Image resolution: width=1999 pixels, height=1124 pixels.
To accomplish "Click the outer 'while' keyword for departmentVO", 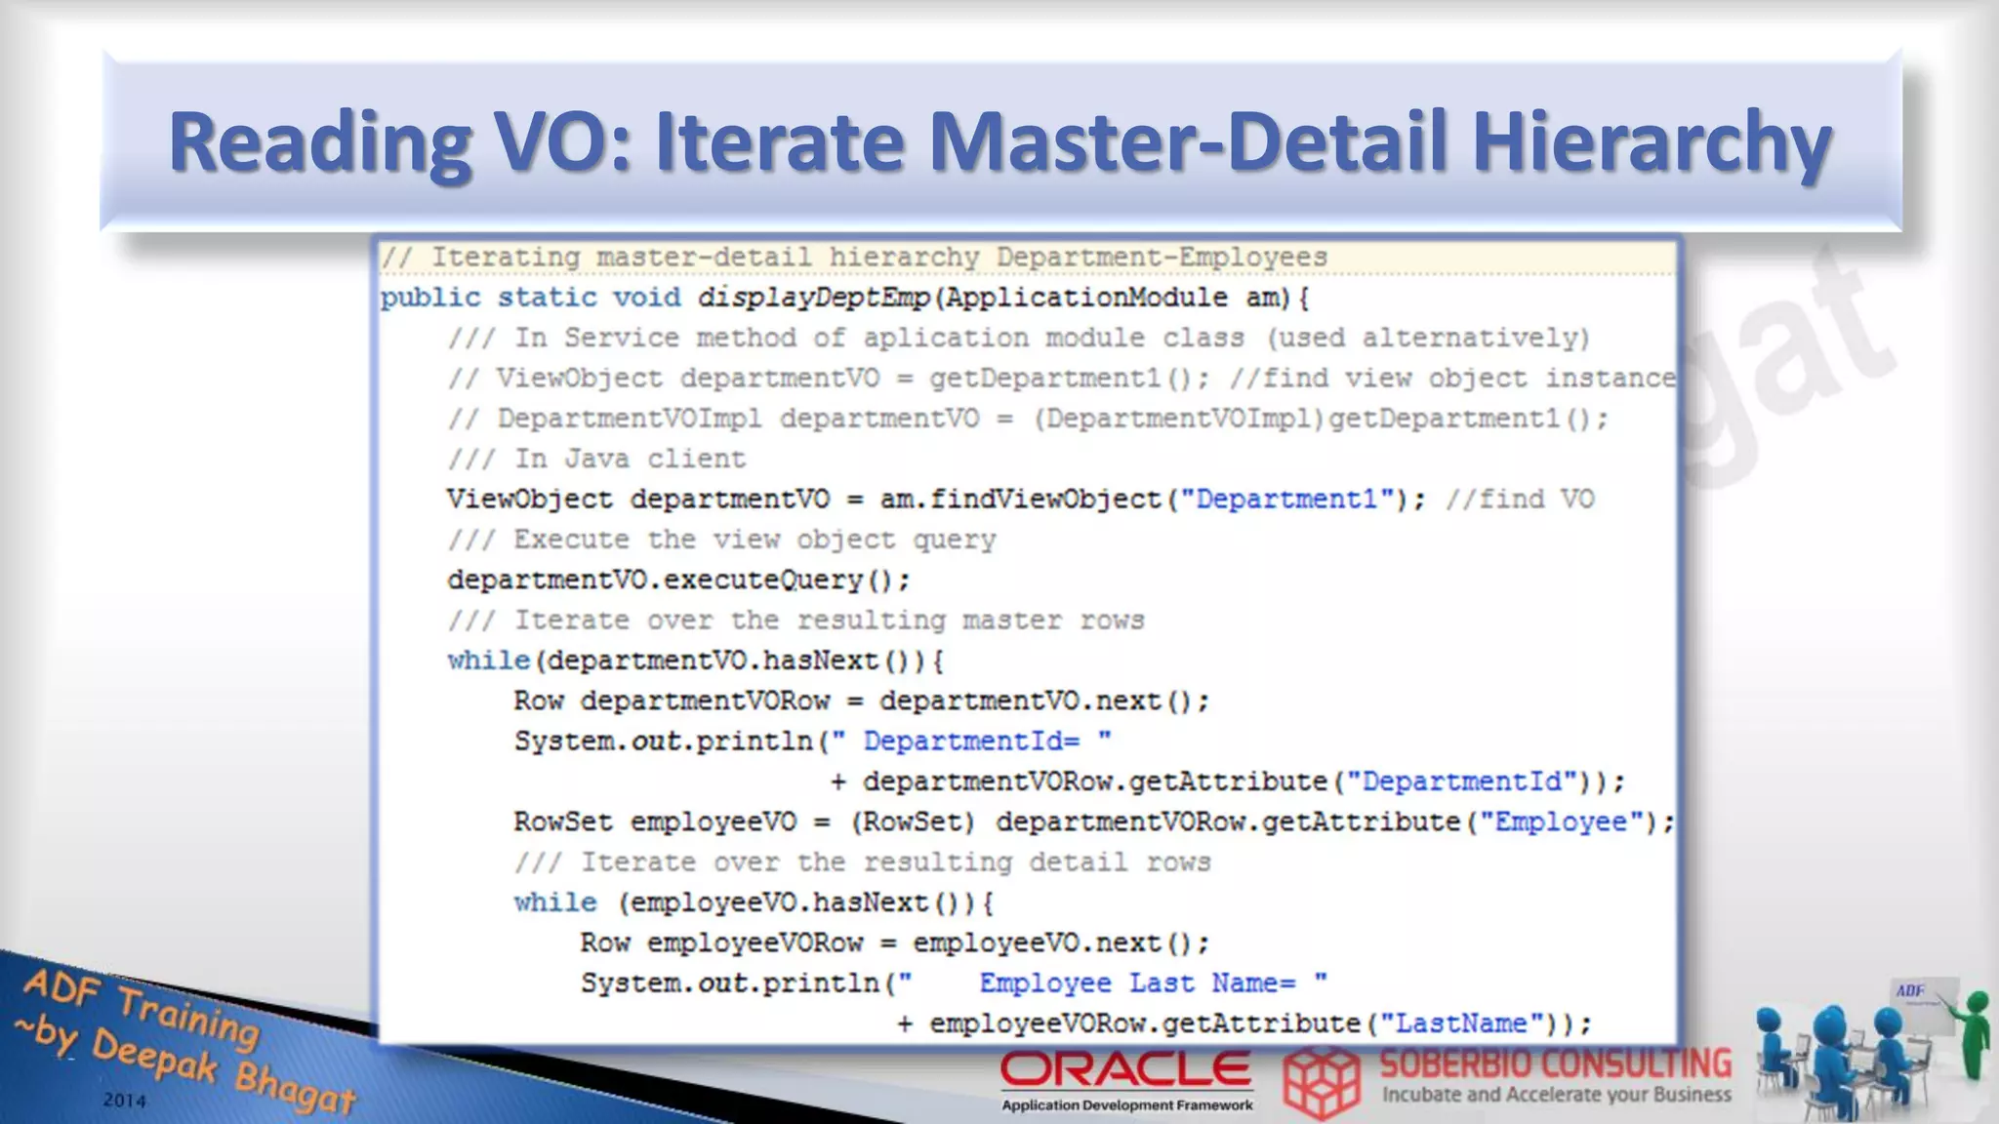I will tap(487, 661).
